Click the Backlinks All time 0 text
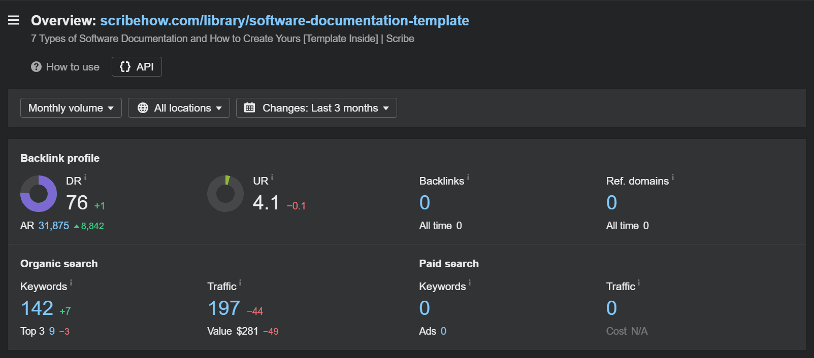The image size is (814, 358). 441,226
